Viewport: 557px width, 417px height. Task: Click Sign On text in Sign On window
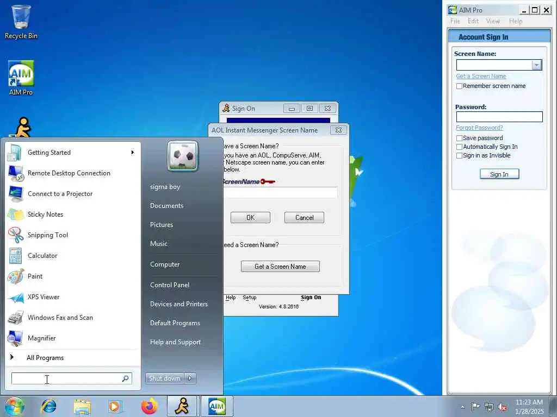[311, 298]
